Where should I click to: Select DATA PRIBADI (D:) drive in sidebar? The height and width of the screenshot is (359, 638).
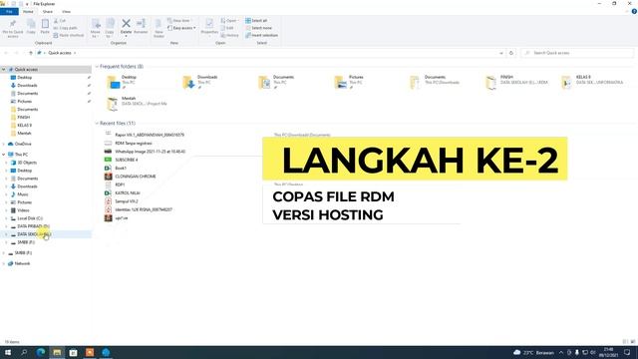click(x=33, y=226)
